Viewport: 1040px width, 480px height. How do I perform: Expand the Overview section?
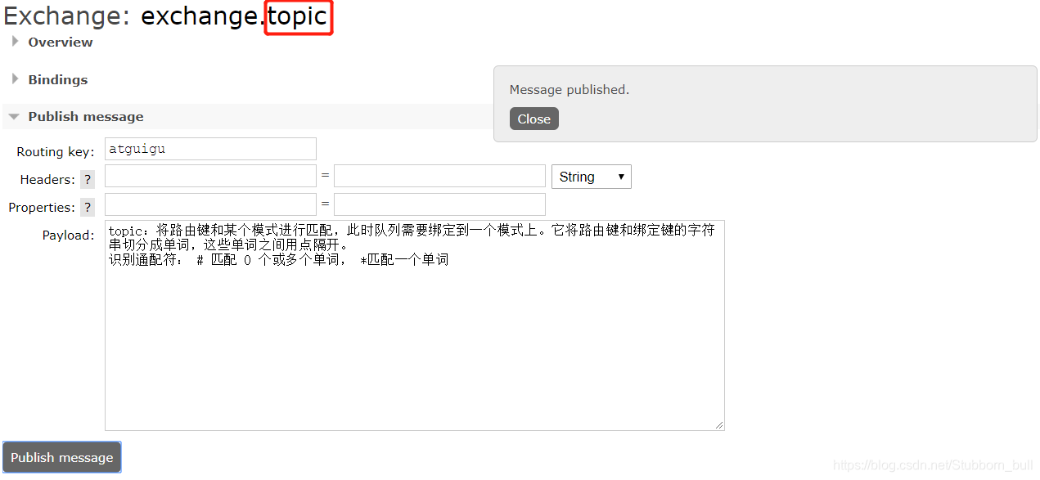pos(61,42)
